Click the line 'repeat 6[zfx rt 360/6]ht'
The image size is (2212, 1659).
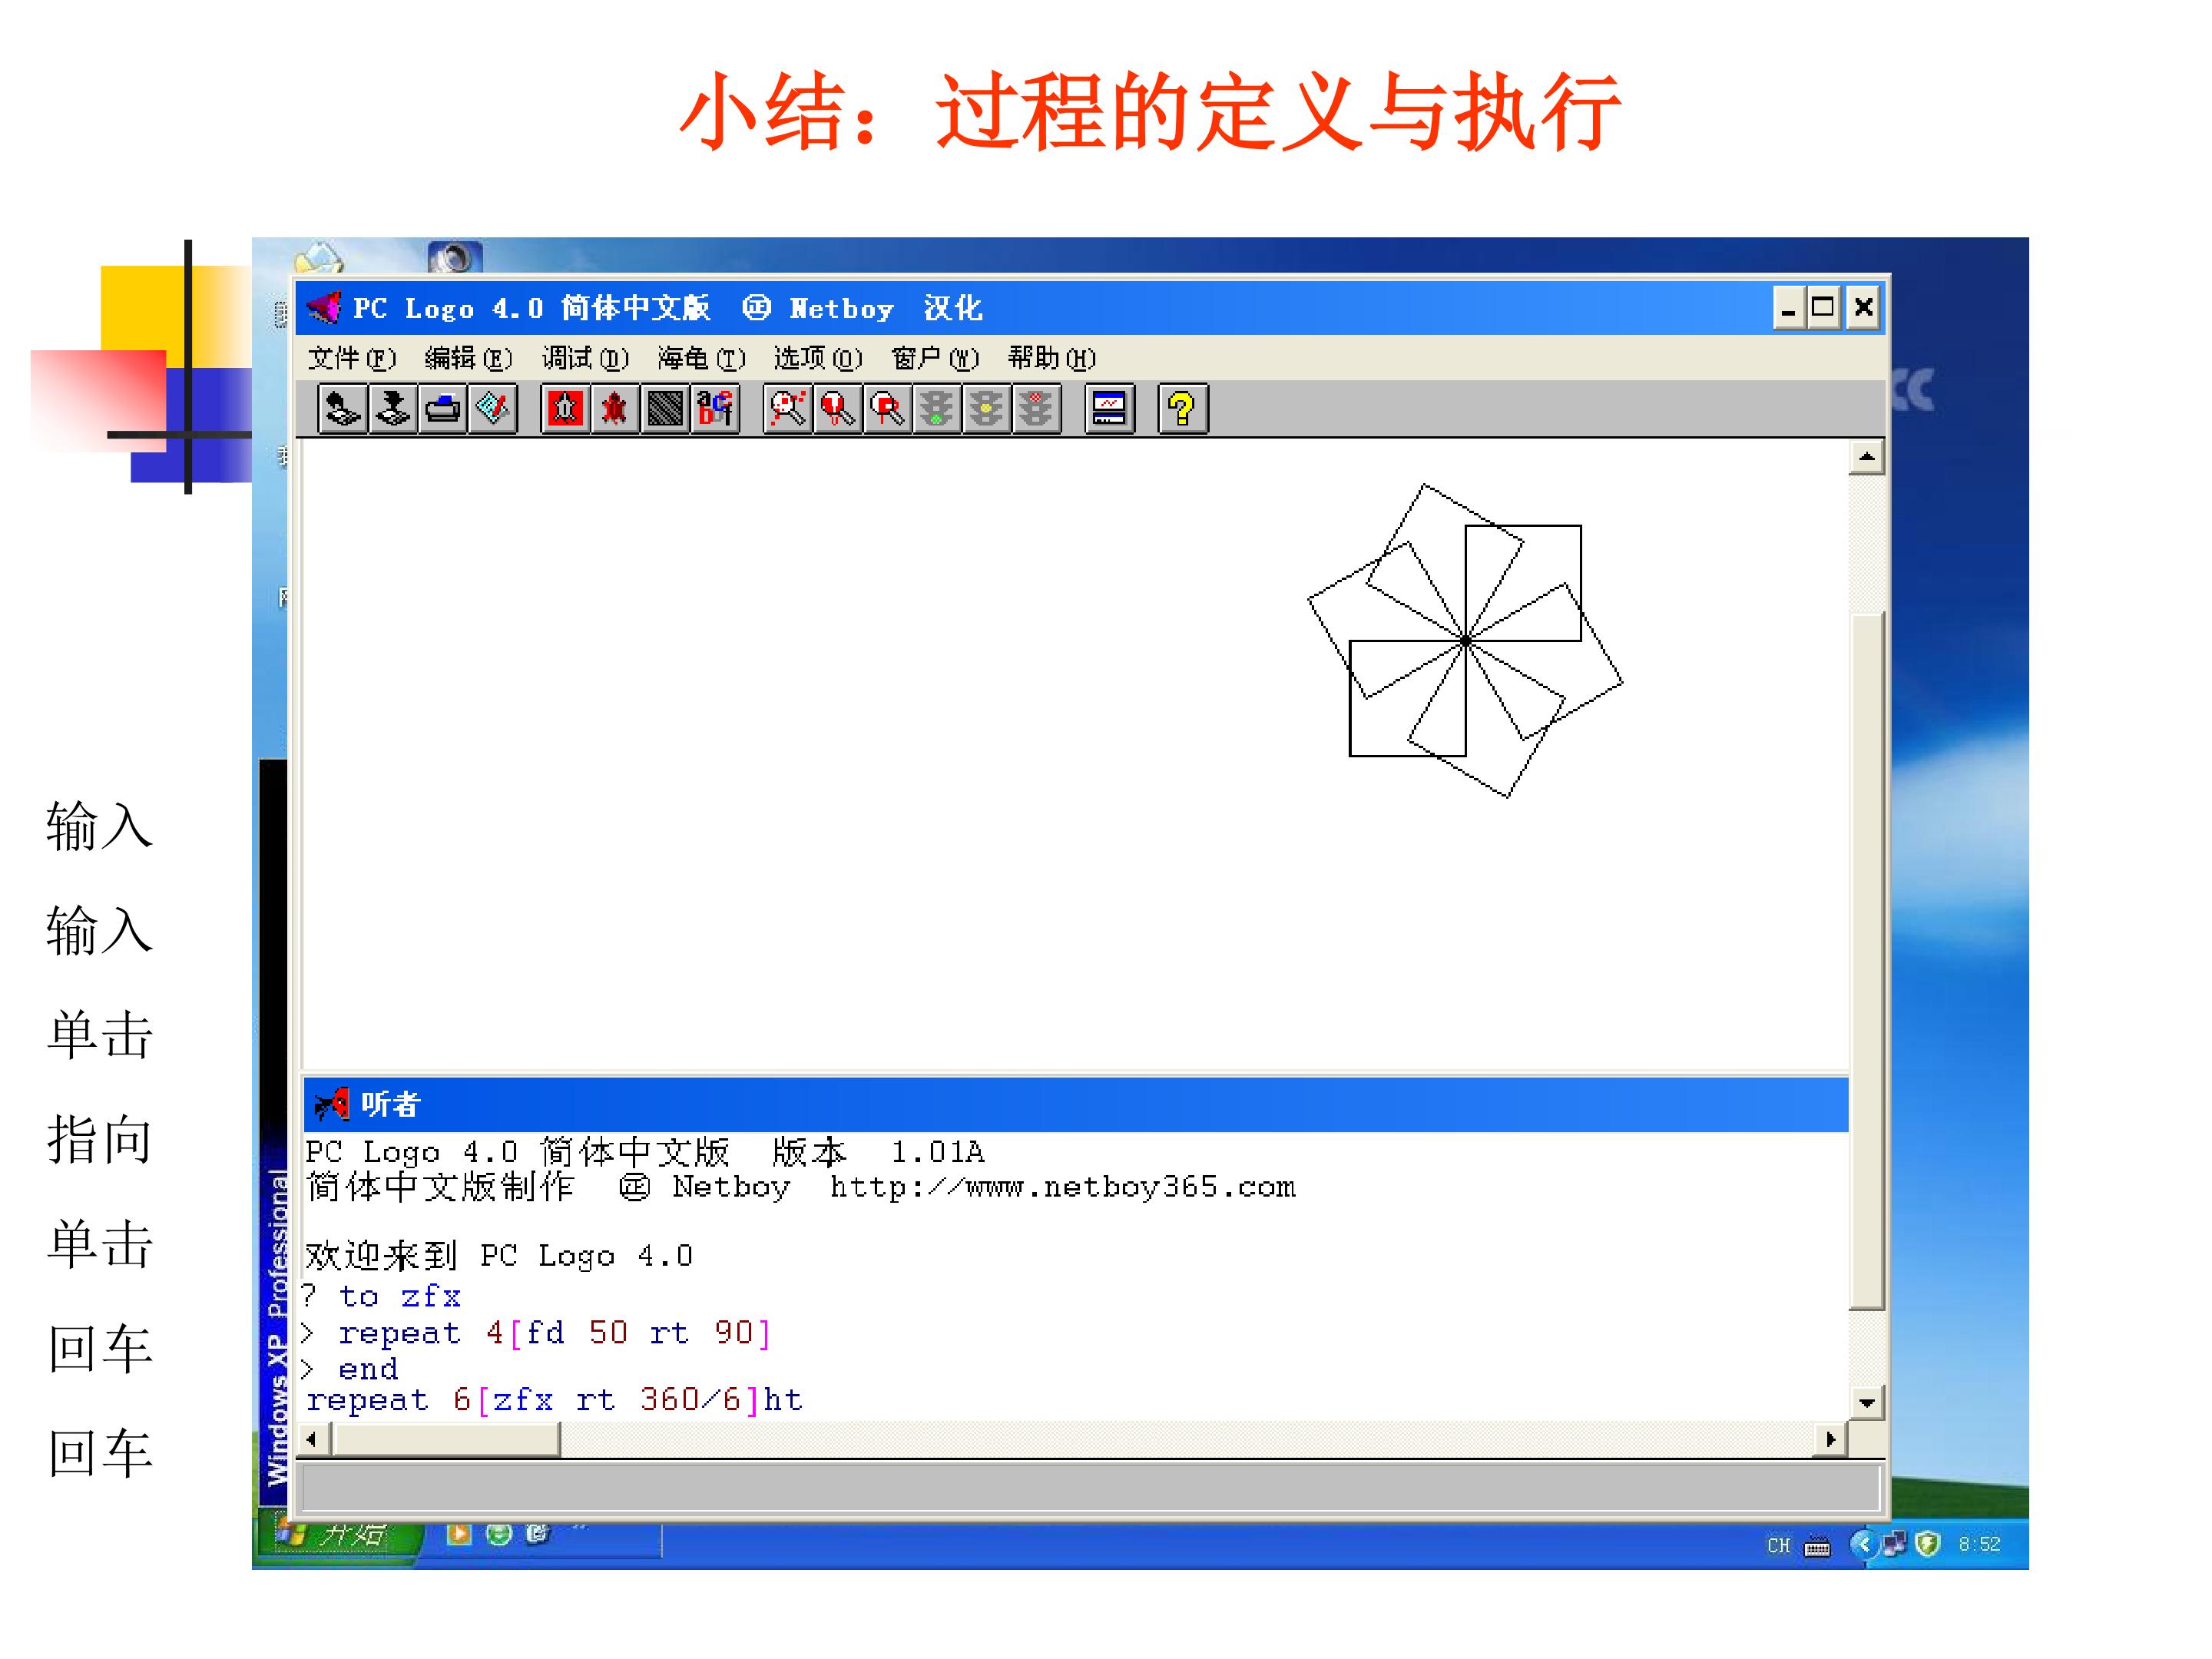coord(554,1399)
